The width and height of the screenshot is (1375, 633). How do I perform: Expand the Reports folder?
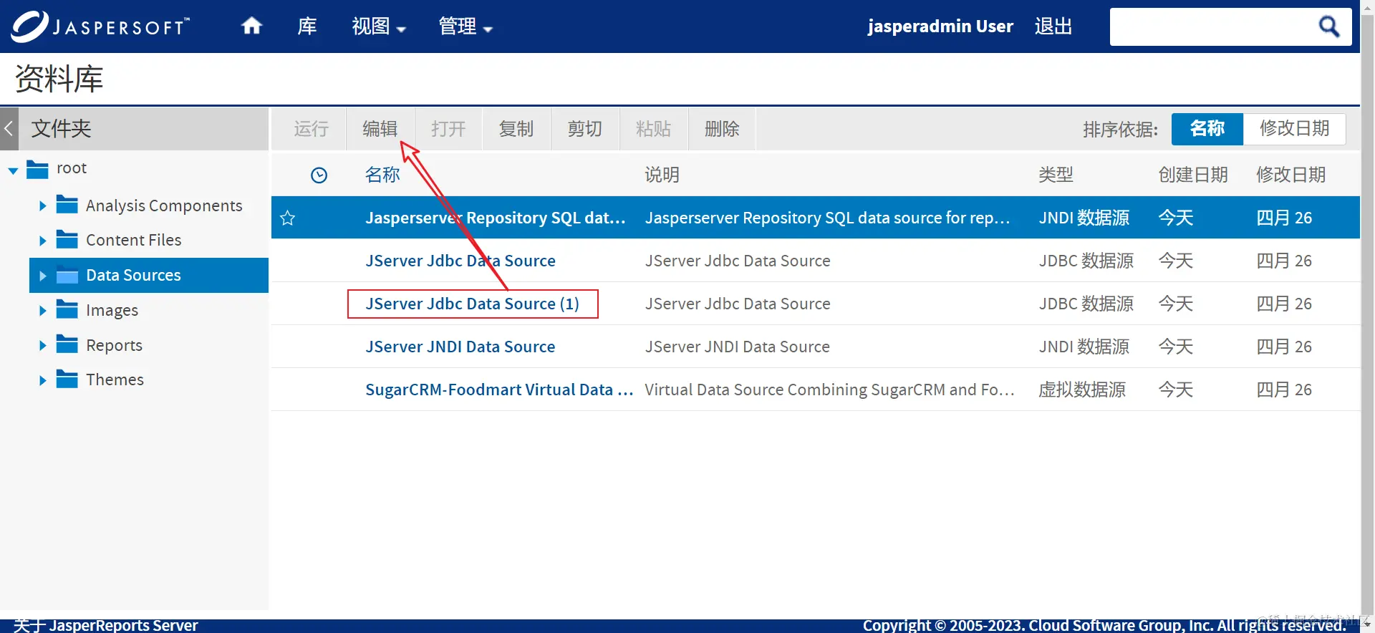click(x=42, y=345)
